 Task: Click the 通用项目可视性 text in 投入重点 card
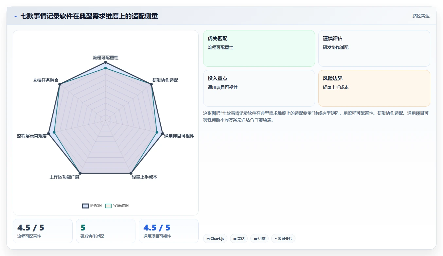tap(222, 87)
